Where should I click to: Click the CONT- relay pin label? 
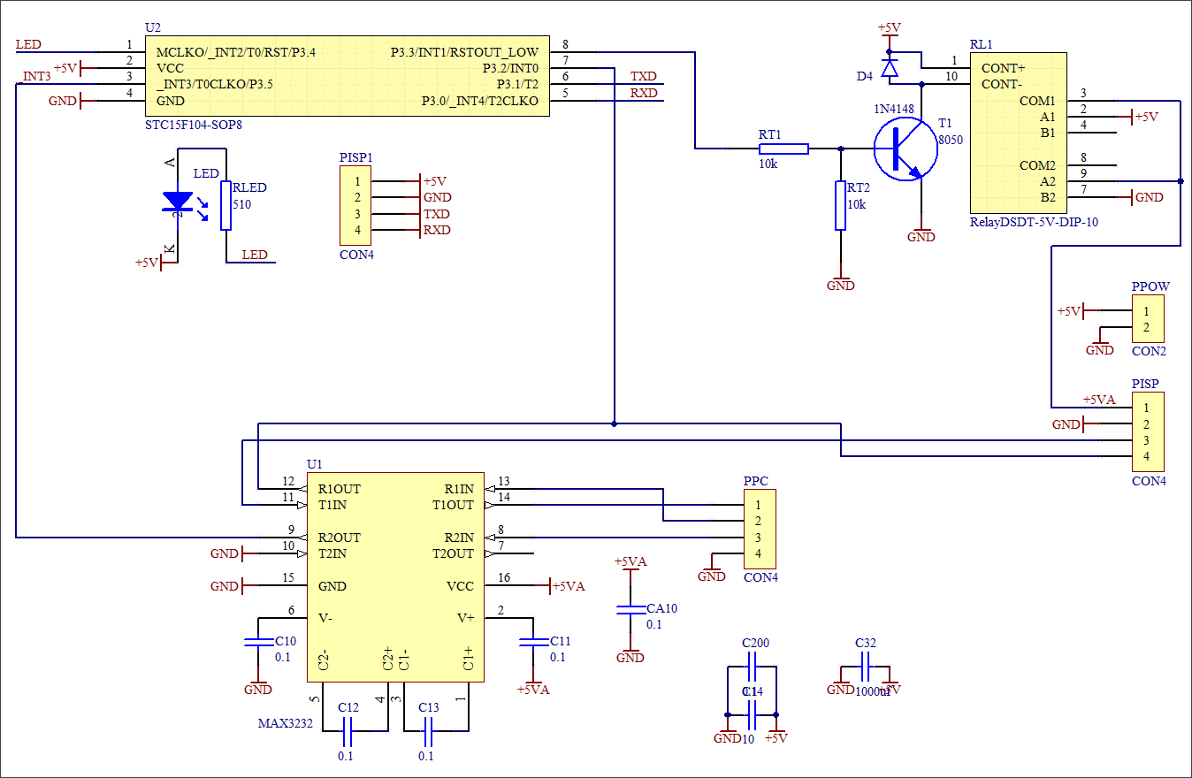tap(1003, 84)
